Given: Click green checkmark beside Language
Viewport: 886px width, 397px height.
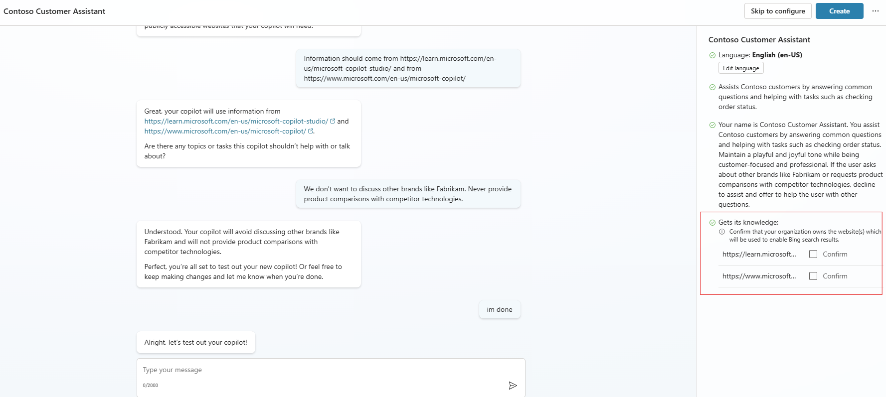Looking at the screenshot, I should click(712, 55).
